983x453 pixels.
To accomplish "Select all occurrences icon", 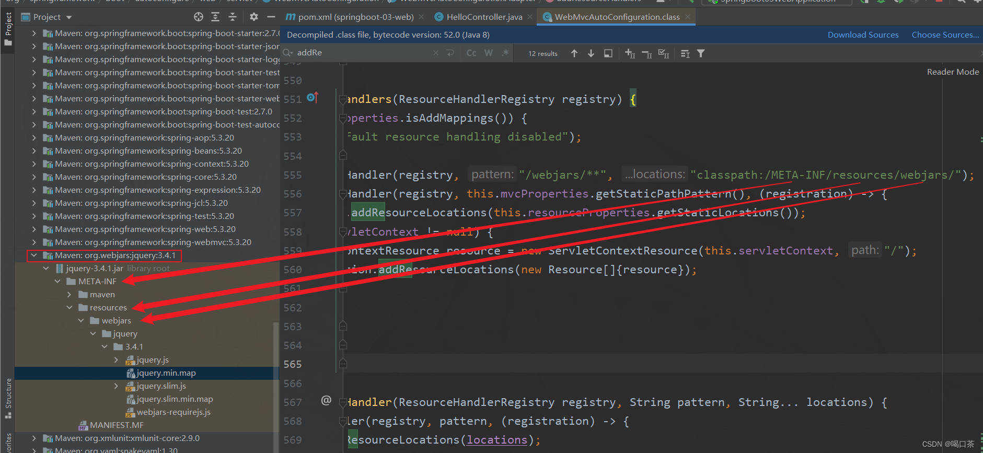I will (663, 53).
